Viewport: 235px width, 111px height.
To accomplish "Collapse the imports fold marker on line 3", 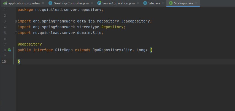I will point(16,21).
